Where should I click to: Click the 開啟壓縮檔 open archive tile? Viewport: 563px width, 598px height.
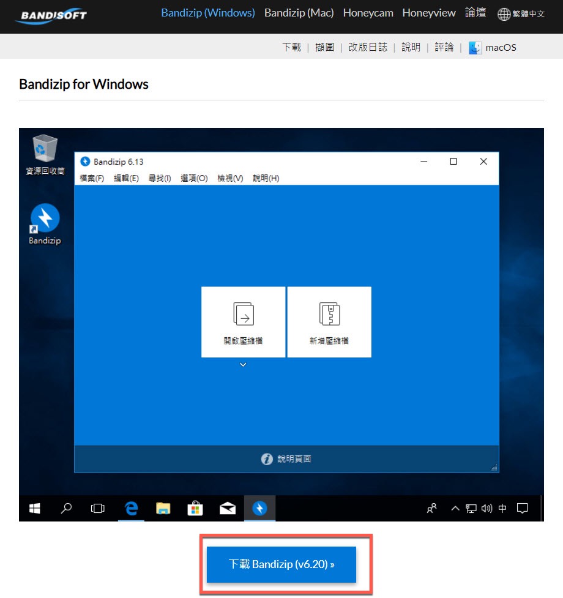coord(243,322)
